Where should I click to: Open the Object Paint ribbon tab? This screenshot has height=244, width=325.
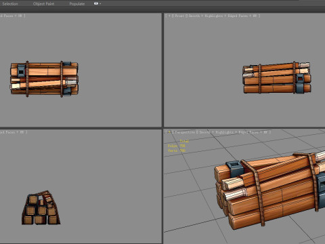pyautogui.click(x=43, y=4)
